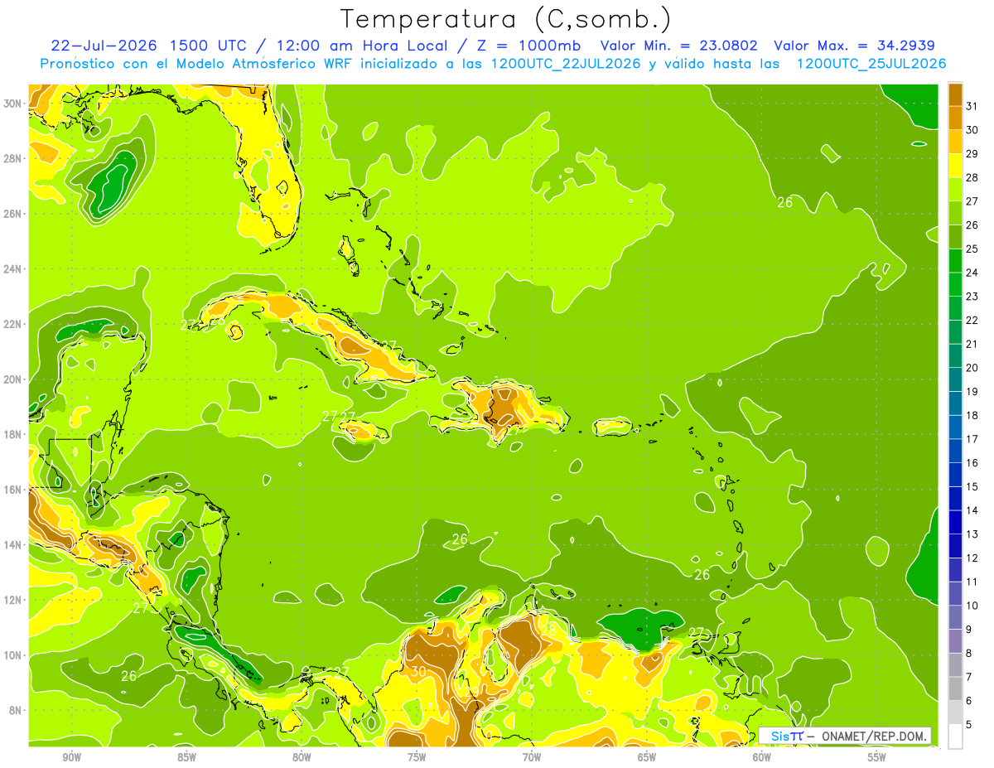The height and width of the screenshot is (768, 994).
Task: Click legend value 20 on color scale
Action: 972,368
